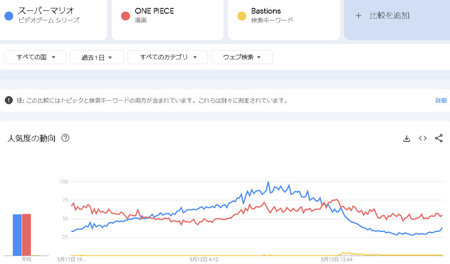The image size is (450, 264).
Task: Click the warning note exclamation icon
Action: point(9,100)
